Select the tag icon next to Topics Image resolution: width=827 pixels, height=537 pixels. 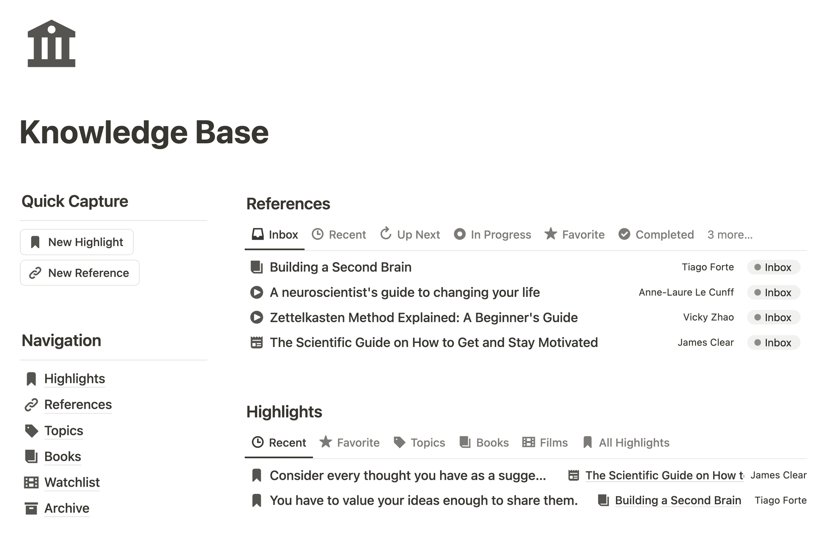click(x=31, y=430)
